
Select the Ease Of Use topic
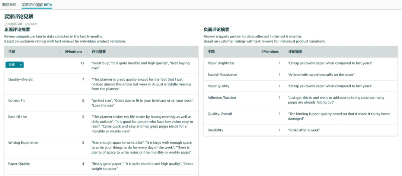(17, 117)
